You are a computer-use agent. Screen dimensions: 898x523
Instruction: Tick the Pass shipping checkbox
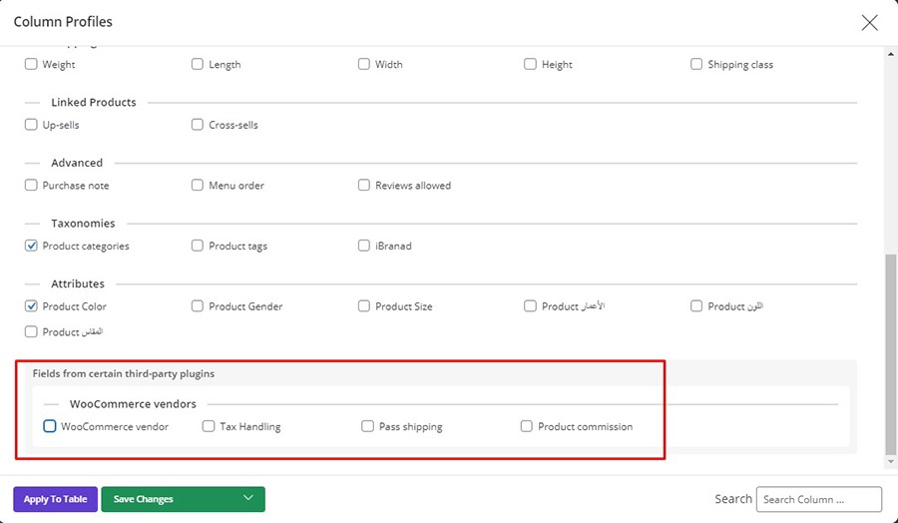pos(367,426)
